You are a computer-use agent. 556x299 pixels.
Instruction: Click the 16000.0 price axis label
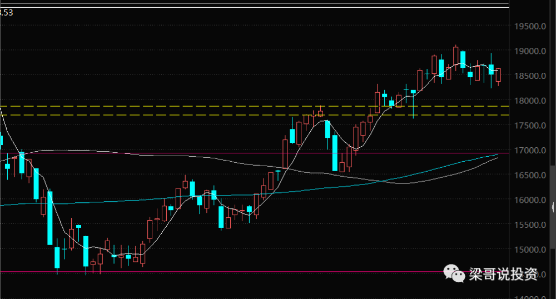pos(530,200)
